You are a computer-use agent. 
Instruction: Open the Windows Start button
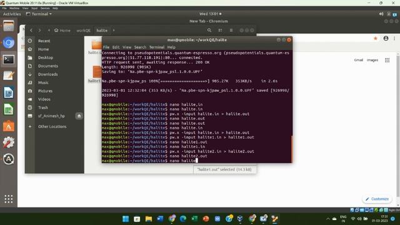(x=126, y=219)
